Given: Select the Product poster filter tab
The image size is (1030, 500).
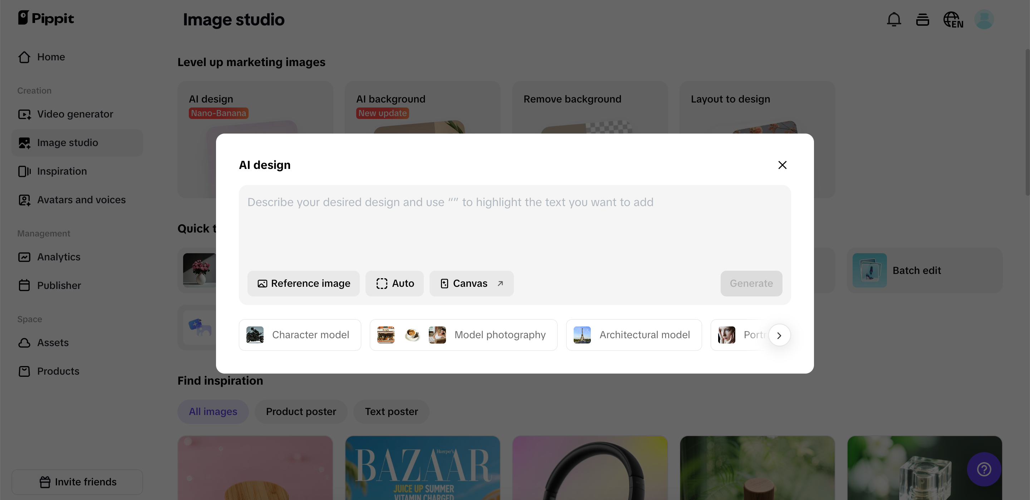Looking at the screenshot, I should click(x=301, y=411).
